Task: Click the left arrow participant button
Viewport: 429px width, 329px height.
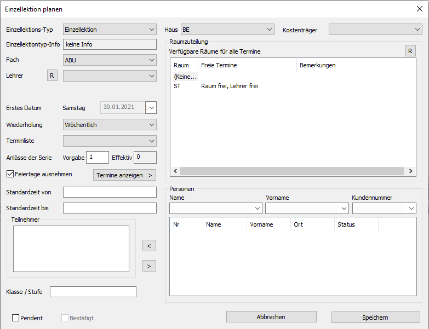Action: (149, 246)
